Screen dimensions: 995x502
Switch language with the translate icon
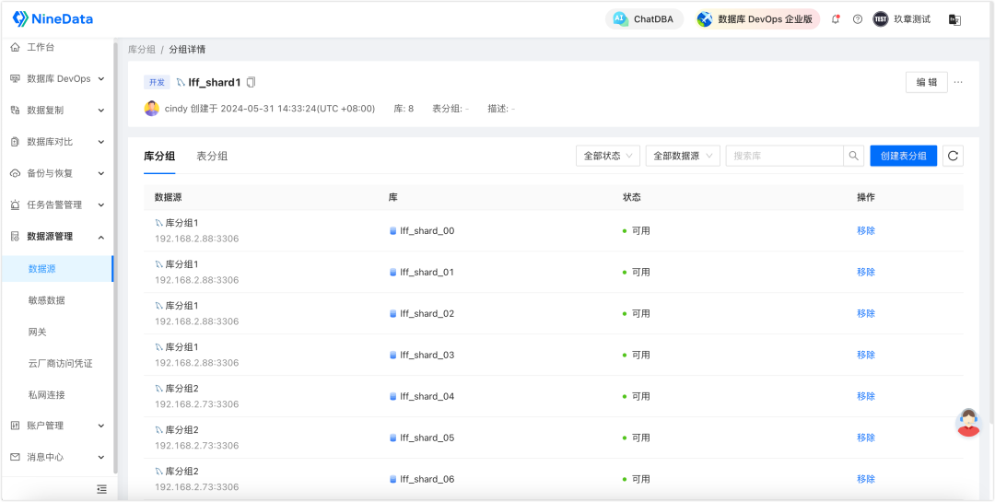[954, 19]
